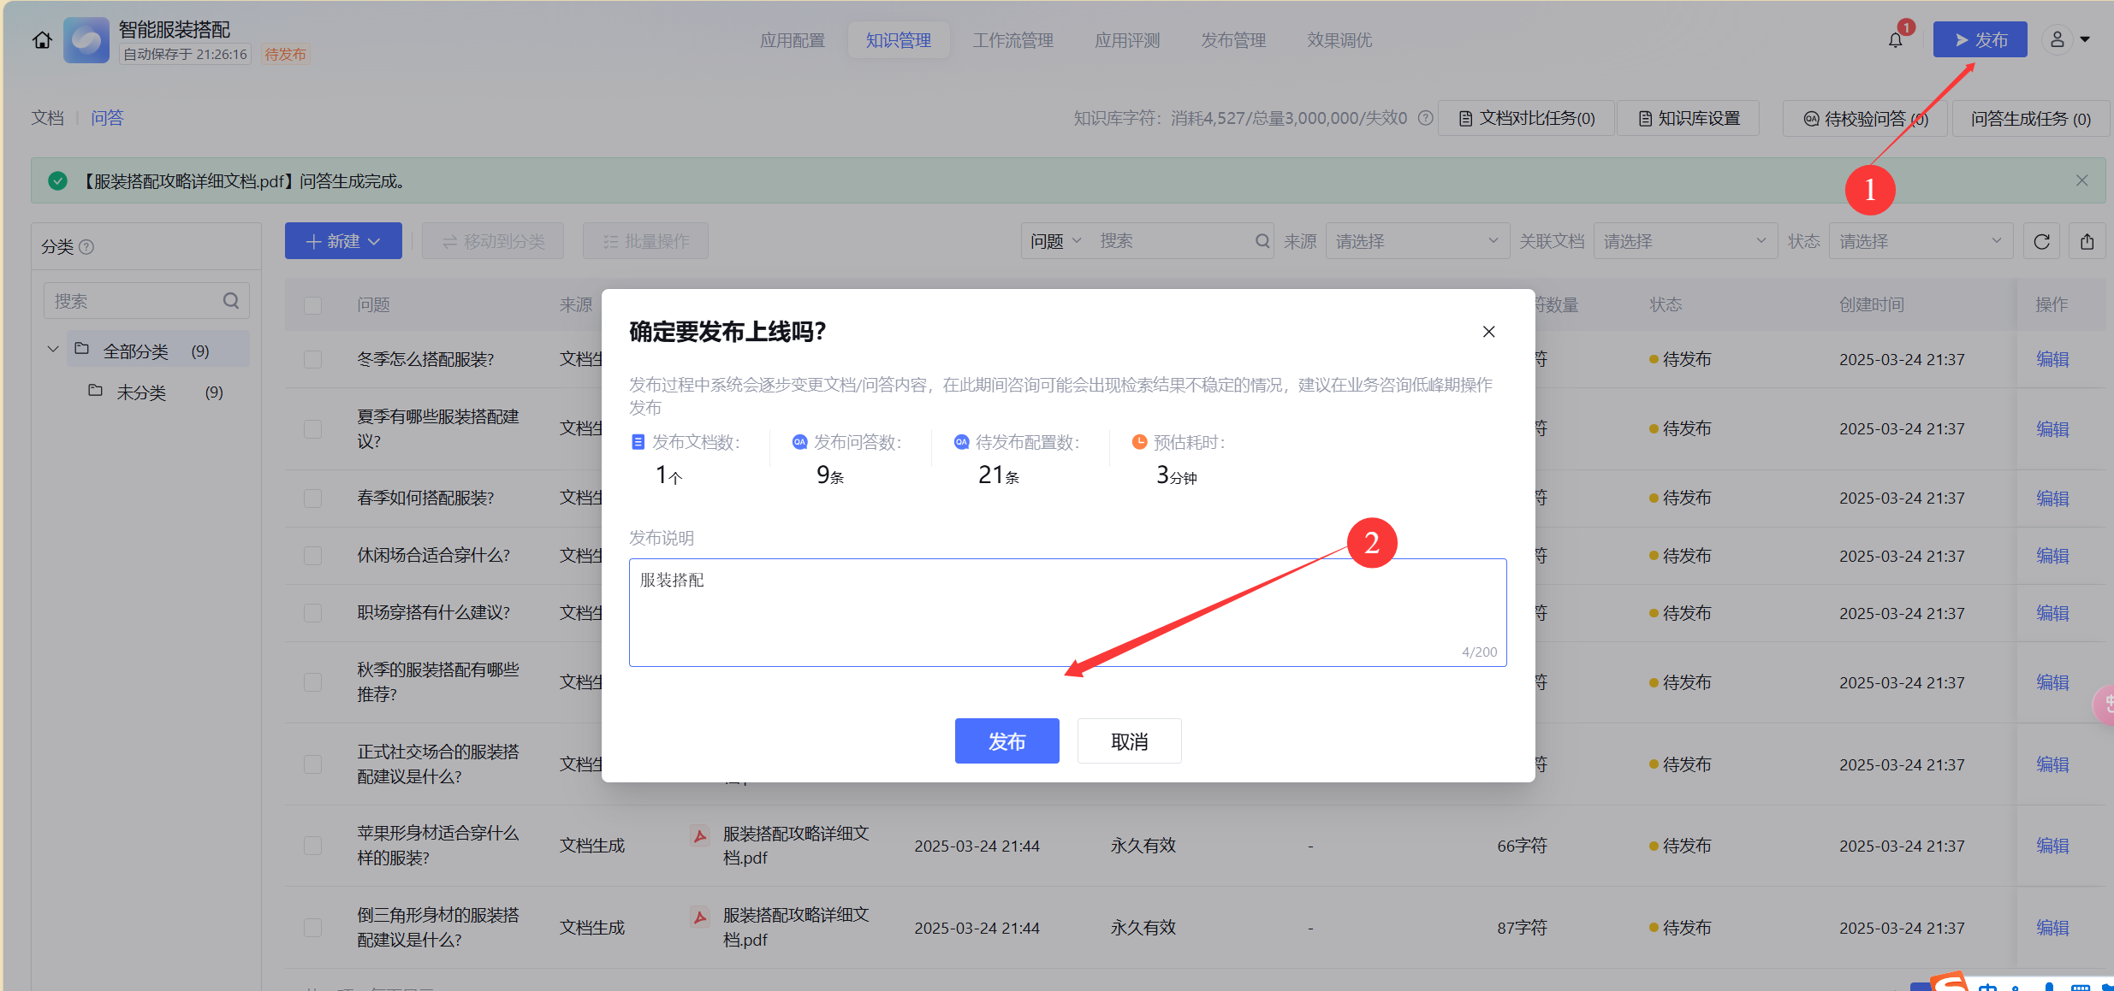
Task: Click the refresh icon beside status filter
Action: [x=2041, y=242]
